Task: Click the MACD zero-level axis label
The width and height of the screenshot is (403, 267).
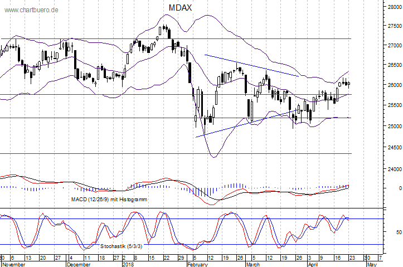Action: 400,188
